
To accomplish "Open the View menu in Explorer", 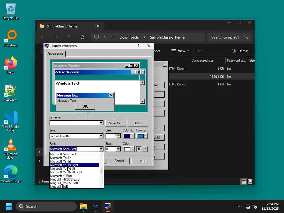I will tap(180, 51).
